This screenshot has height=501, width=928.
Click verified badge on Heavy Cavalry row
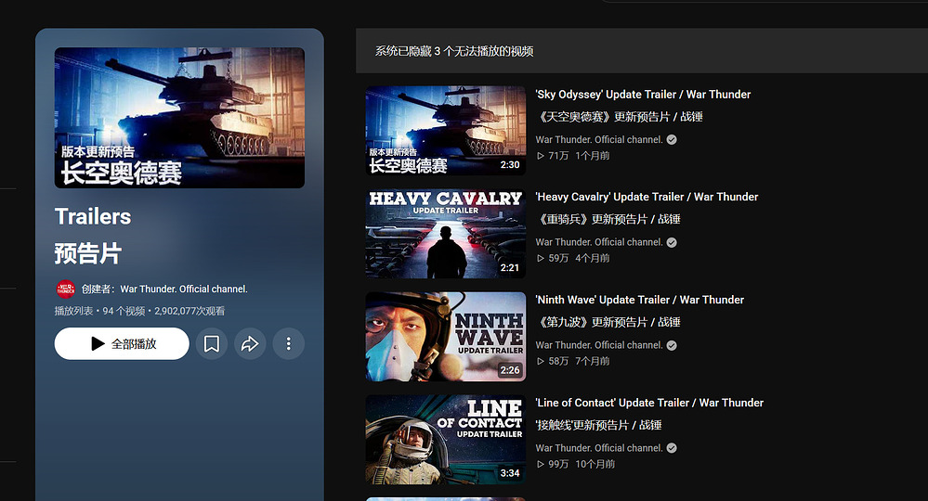coord(672,243)
